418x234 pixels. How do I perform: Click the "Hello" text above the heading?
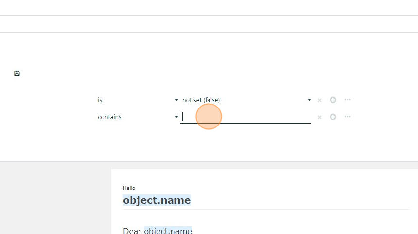[129, 188]
